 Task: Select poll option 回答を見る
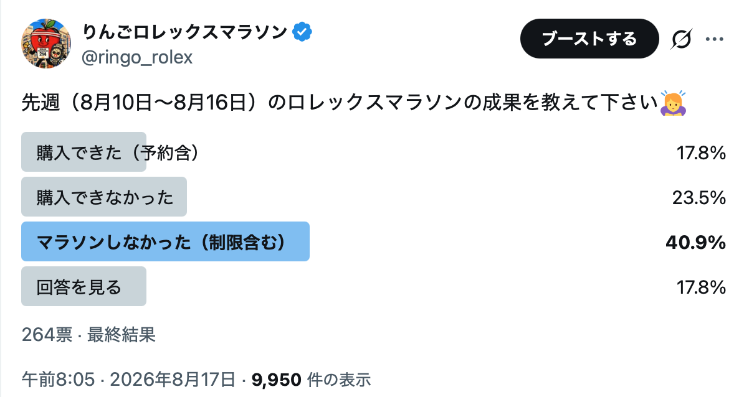click(373, 286)
